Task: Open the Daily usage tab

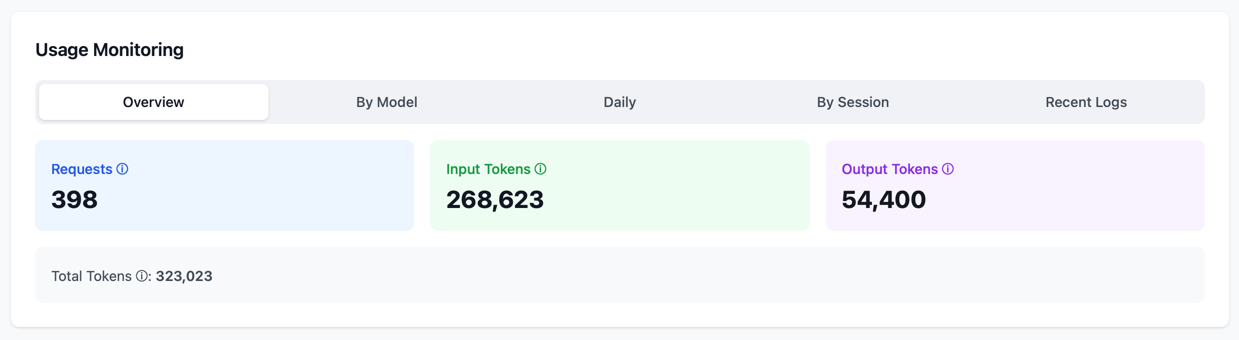Action: pyautogui.click(x=619, y=102)
